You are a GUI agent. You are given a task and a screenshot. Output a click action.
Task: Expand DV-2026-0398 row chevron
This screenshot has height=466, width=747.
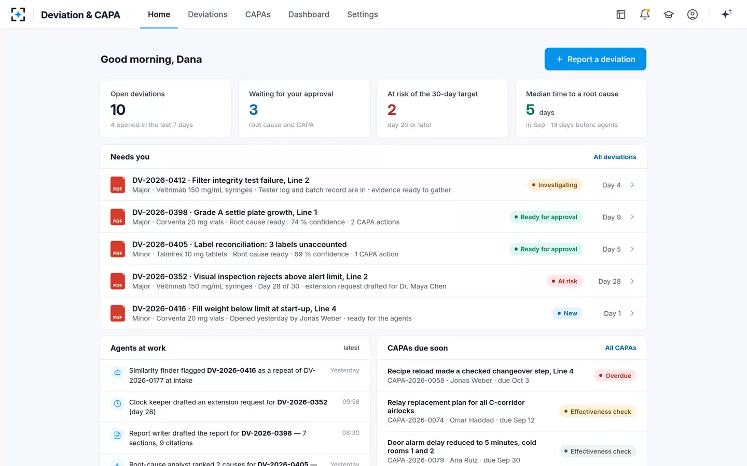point(632,217)
